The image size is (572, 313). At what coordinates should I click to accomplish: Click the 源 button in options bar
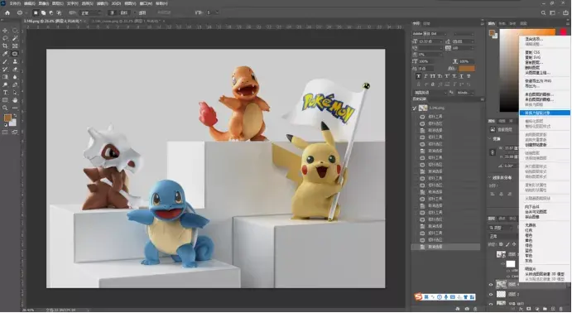(113, 12)
